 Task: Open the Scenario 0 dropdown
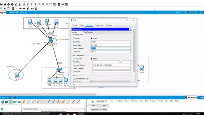(101, 102)
